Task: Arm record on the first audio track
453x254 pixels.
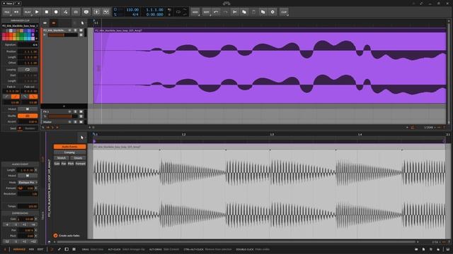Action: tap(69, 30)
